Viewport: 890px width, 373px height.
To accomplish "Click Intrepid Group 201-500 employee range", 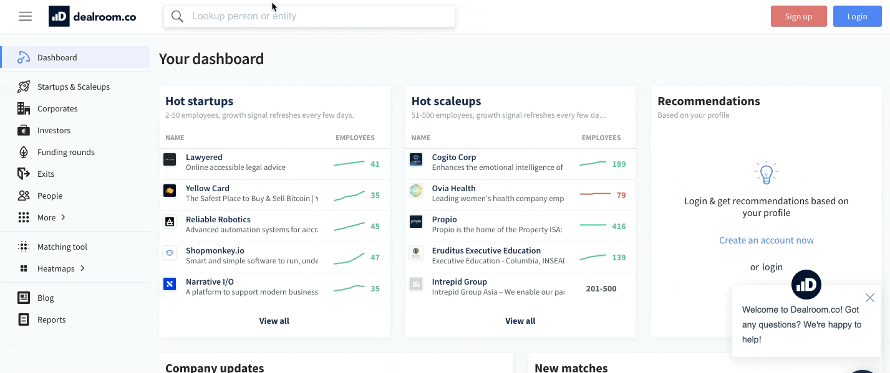I will (601, 289).
